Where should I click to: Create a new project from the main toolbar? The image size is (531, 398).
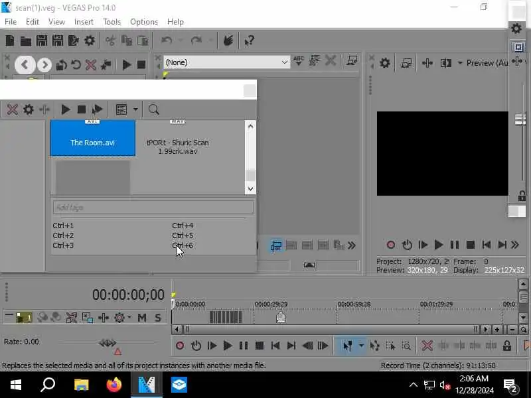coord(10,40)
